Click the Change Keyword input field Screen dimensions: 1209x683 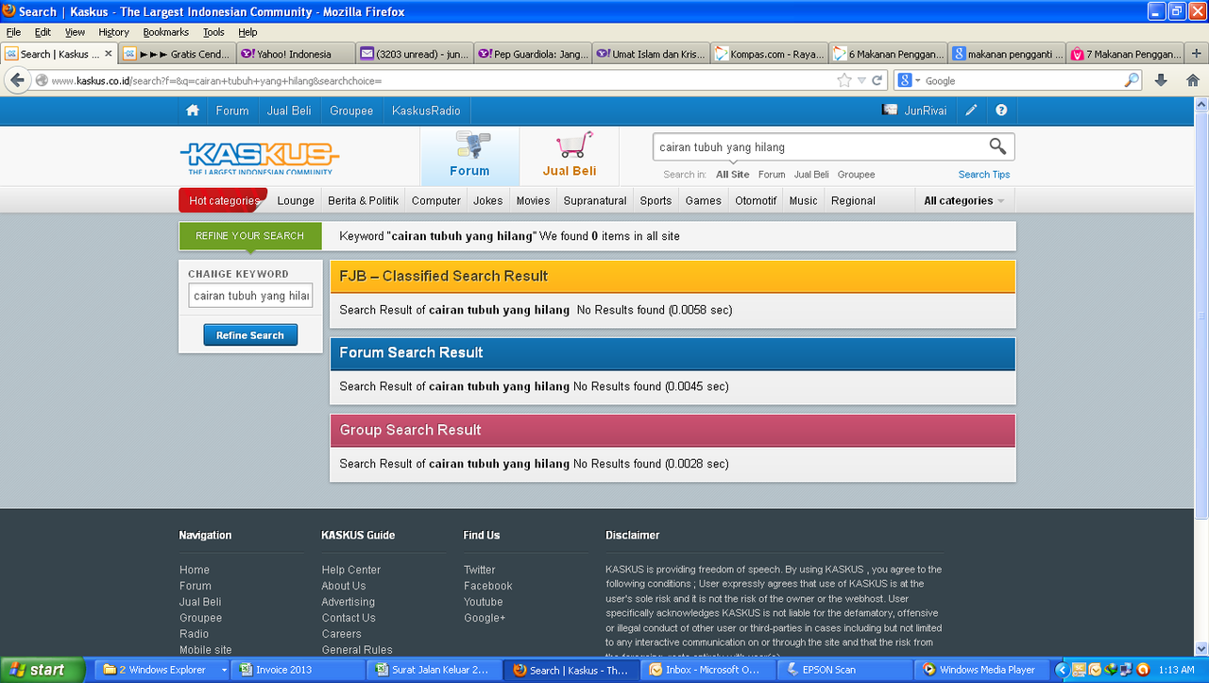click(250, 296)
